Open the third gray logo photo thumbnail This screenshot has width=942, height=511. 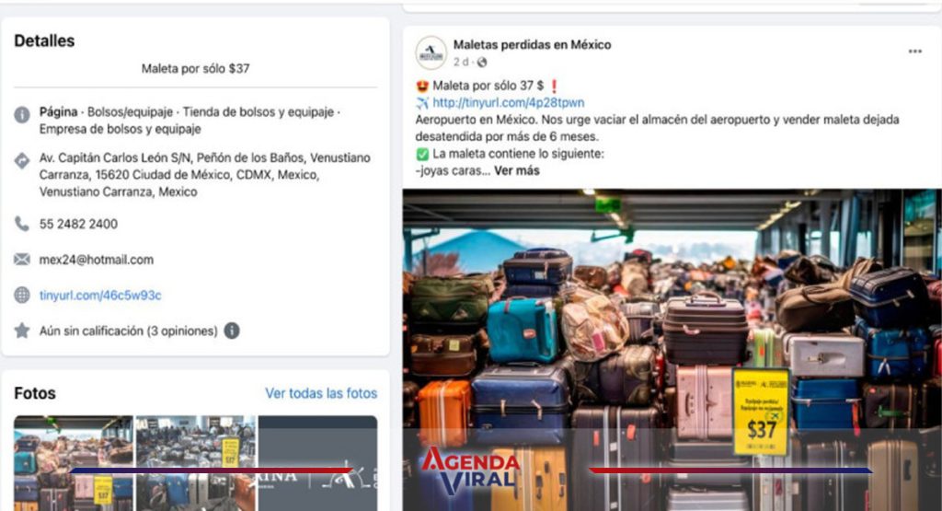tap(317, 463)
